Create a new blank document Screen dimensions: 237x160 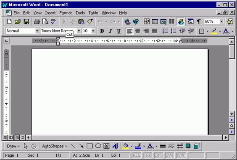(x=9, y=21)
